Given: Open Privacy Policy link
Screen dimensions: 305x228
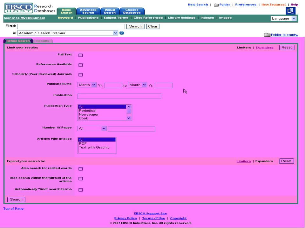Looking at the screenshot, I should (126, 218).
